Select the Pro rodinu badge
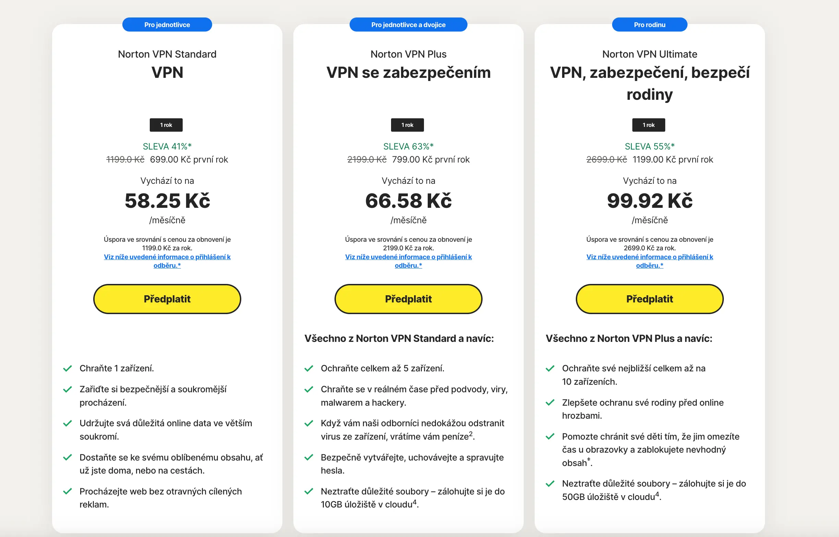 649,25
